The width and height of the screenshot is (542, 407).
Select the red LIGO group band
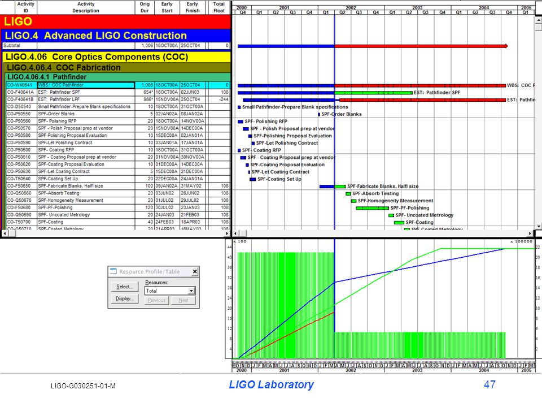115,21
